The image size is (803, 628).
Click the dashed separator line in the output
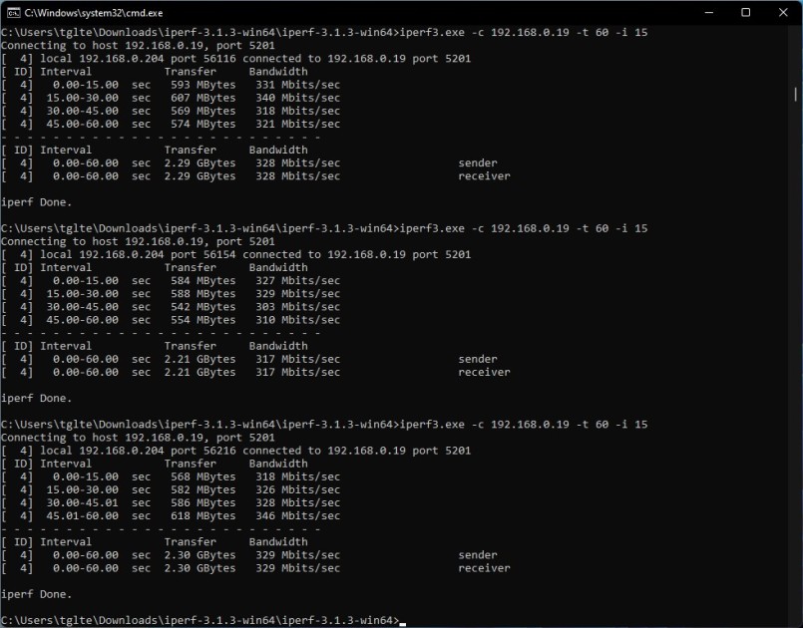click(150, 137)
